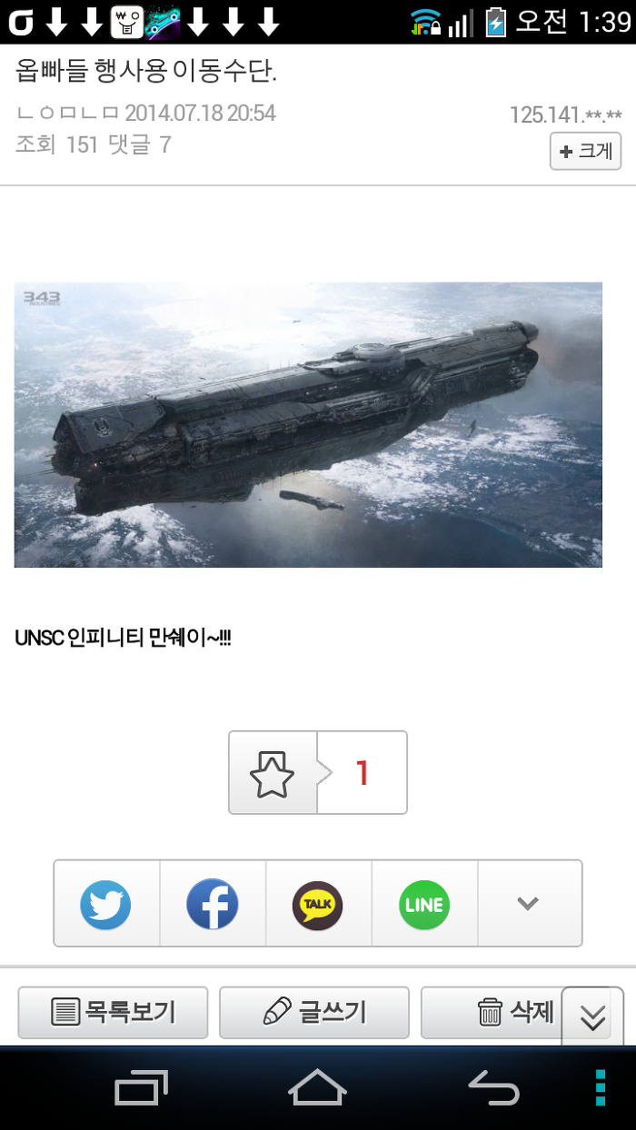Tap Android home navigation icon
Image resolution: width=636 pixels, height=1130 pixels.
click(317, 1087)
